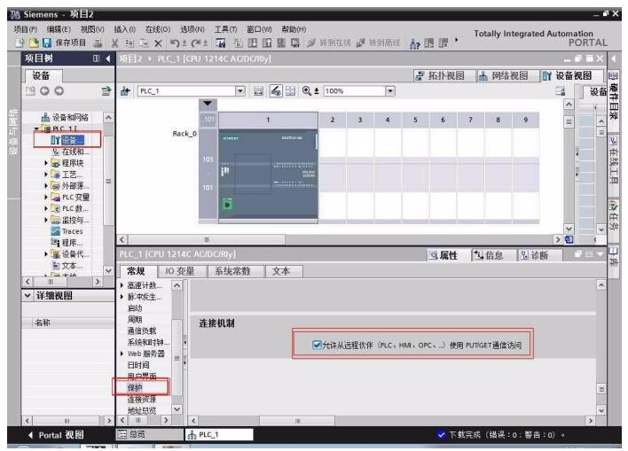Collapse rack with the black down triangle
This screenshot has width=628, height=451.
pos(208,104)
